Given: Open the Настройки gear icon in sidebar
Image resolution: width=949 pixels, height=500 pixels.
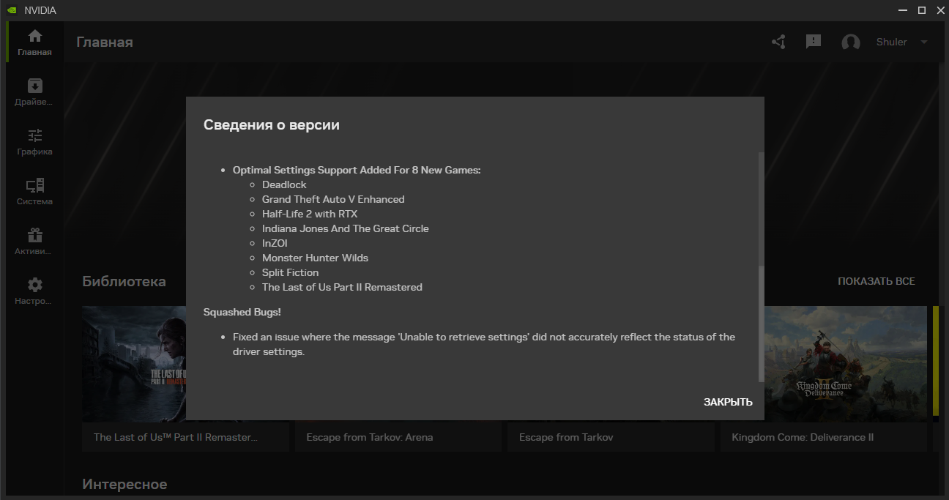Looking at the screenshot, I should point(34,285).
